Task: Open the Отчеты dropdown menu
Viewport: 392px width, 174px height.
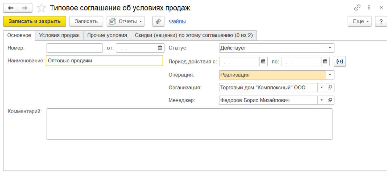Action: click(126, 22)
